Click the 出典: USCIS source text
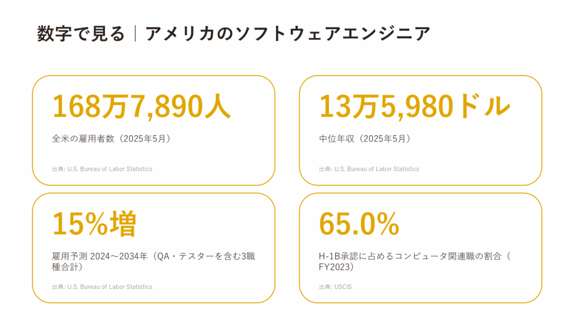Image resolution: width=574 pixels, height=323 pixels. pos(335,287)
